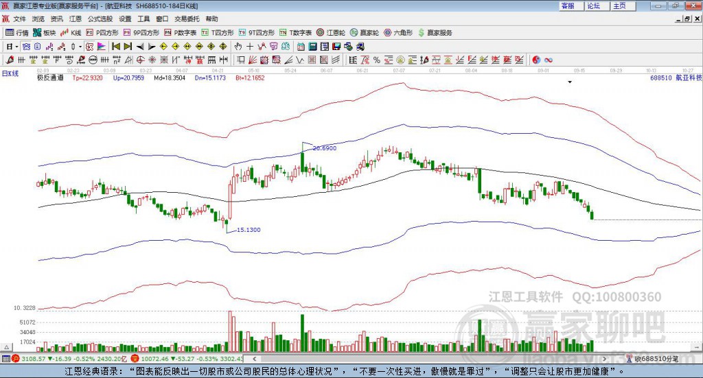The width and height of the screenshot is (703, 378).
Task: Click the percent sign tool icon
Action: tap(377, 60)
